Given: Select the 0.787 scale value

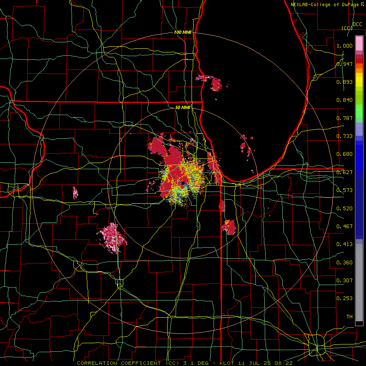Looking at the screenshot, I should (x=344, y=118).
